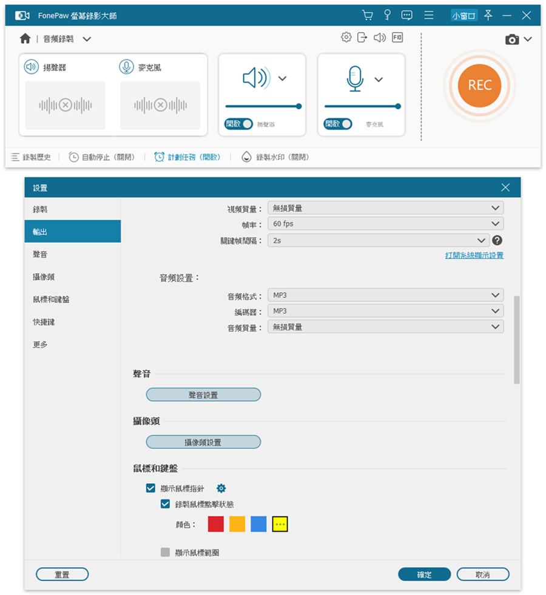This screenshot has width=546, height=595.
Task: Click 錄製水印 (關閉) option
Action: [x=275, y=157]
